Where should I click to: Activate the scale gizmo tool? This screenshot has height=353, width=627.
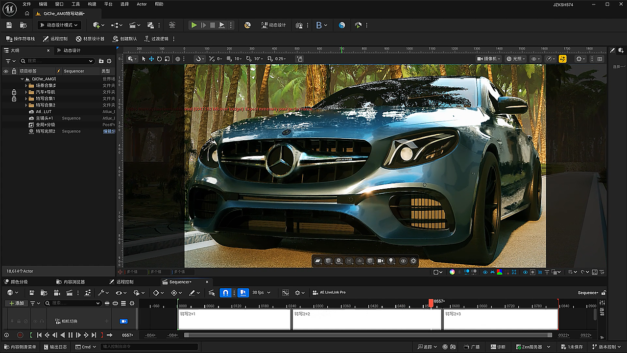point(167,59)
